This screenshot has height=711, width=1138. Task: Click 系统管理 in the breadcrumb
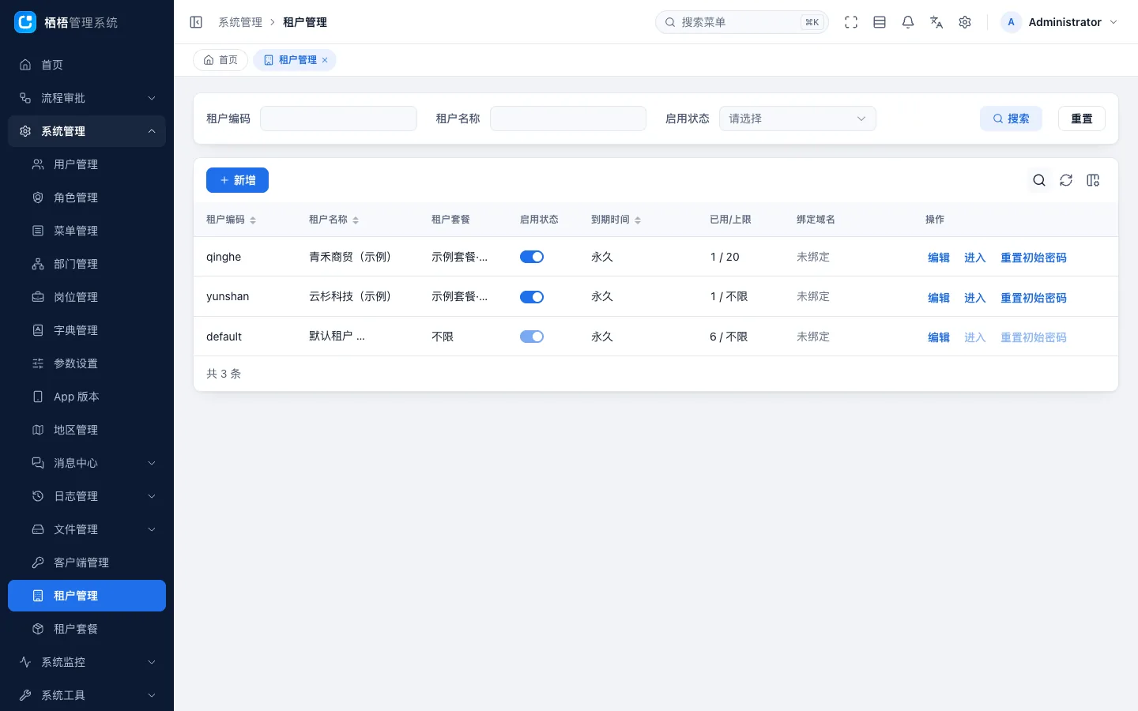click(240, 22)
